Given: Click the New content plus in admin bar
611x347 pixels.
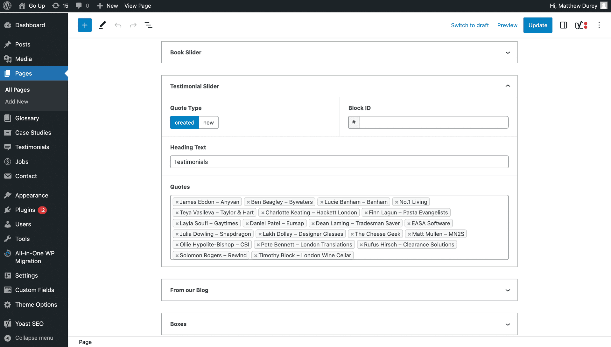Looking at the screenshot, I should click(x=107, y=6).
